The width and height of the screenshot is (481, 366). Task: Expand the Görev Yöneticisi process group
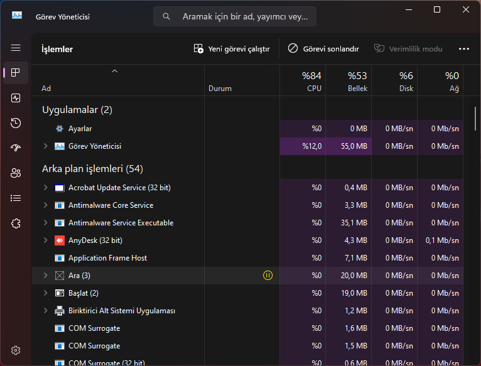coord(45,146)
